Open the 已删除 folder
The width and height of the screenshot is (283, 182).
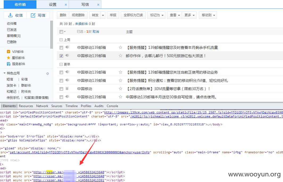[x=12, y=42]
